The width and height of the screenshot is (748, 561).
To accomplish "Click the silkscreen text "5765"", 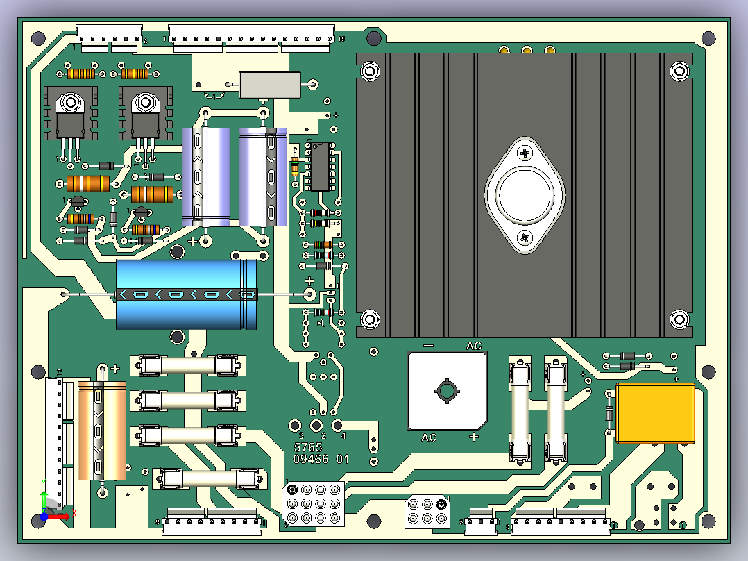I will [x=307, y=447].
